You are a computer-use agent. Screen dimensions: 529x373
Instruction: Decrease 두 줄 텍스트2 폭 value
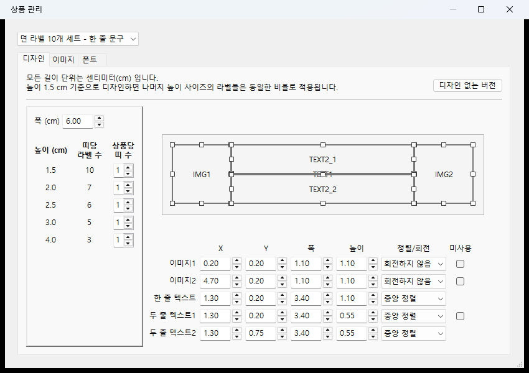(327, 337)
